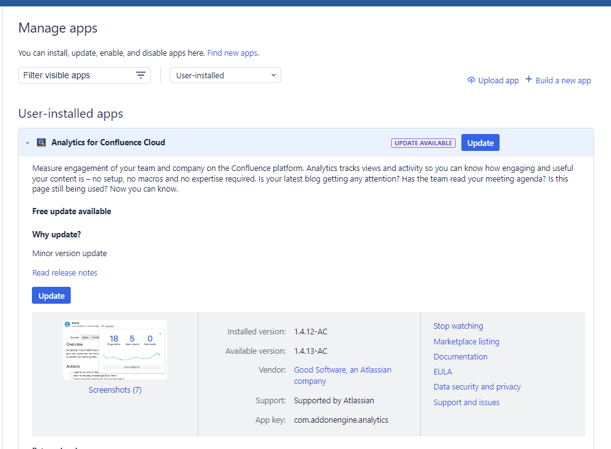
Task: Open the EULA link
Action: (x=443, y=371)
